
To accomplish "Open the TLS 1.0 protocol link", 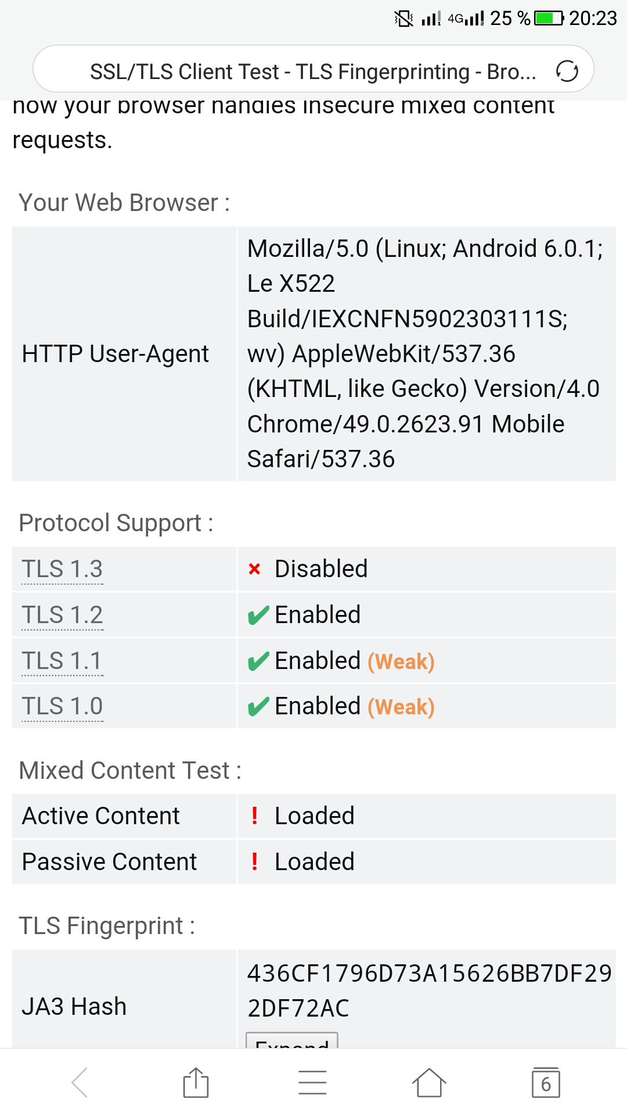I will coord(62,706).
